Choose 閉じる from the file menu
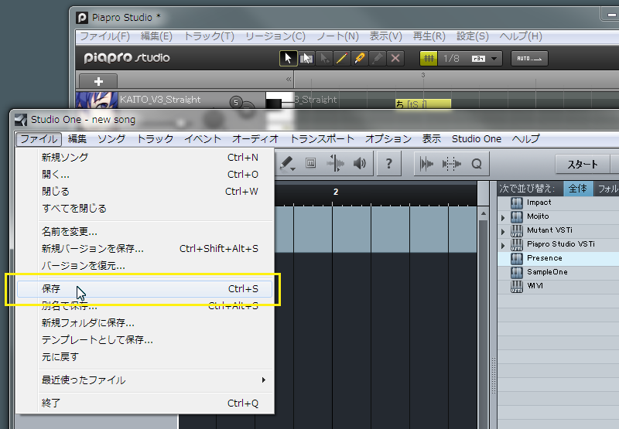This screenshot has height=429, width=619. click(145, 191)
